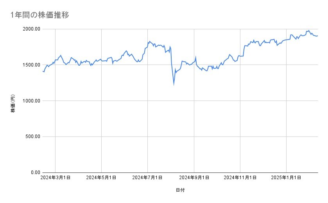Click the 2024年3月1日 date label

[56, 178]
